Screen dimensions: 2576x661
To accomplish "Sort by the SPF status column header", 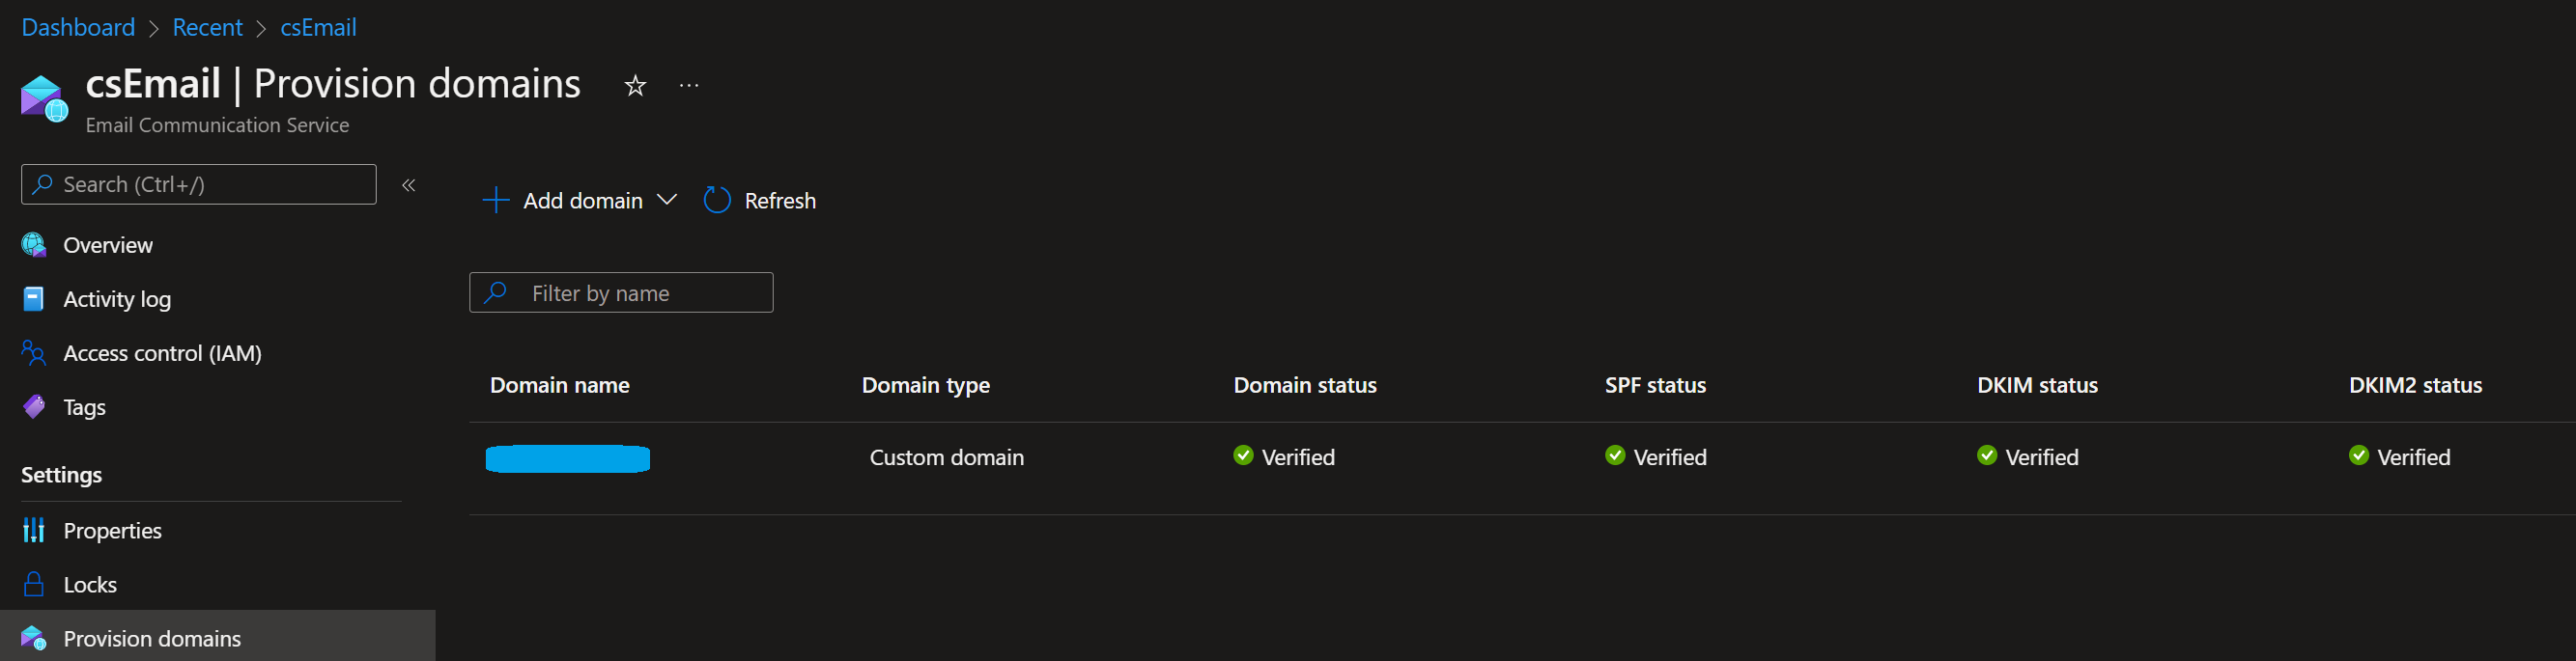I will [1655, 385].
